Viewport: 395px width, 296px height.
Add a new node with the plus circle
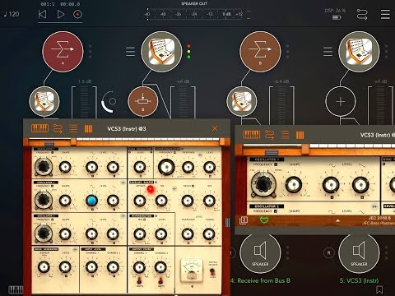click(x=341, y=101)
